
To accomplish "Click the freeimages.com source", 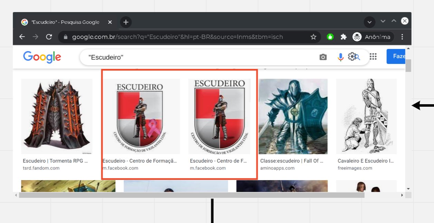I will [355, 168].
